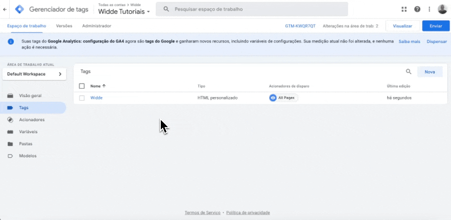Open the GTM-KWQR7QT container ID link
Screen dimensions: 451x220
click(x=300, y=26)
